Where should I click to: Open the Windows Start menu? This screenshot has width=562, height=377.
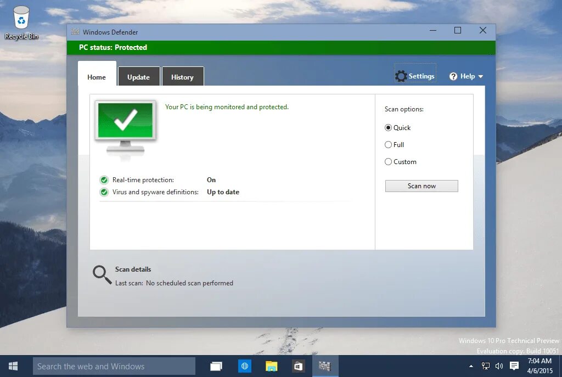[x=12, y=365]
